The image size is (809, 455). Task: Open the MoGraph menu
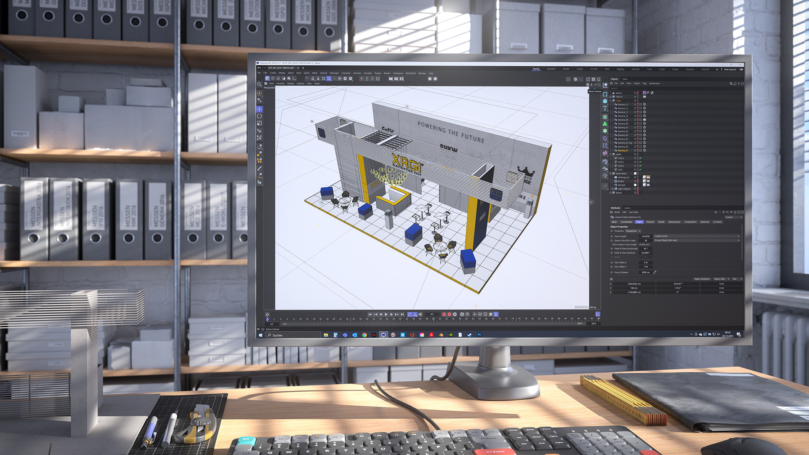(334, 73)
